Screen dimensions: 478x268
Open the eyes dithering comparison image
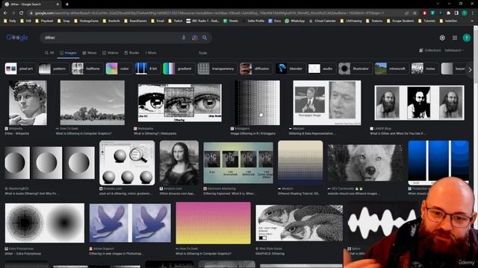pos(180,103)
